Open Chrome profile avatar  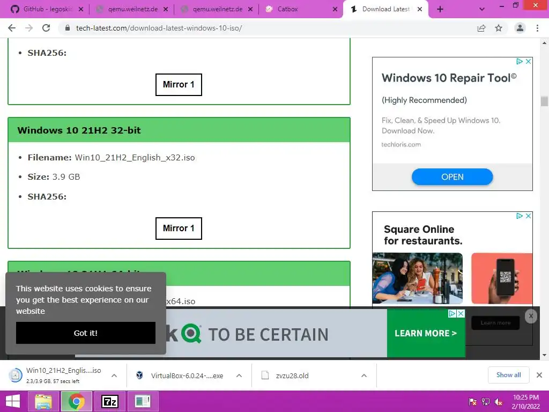pyautogui.click(x=520, y=28)
